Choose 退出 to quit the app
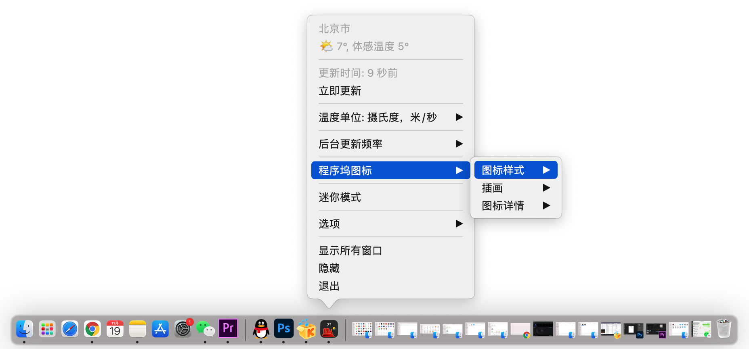The width and height of the screenshot is (749, 349). 329,286
